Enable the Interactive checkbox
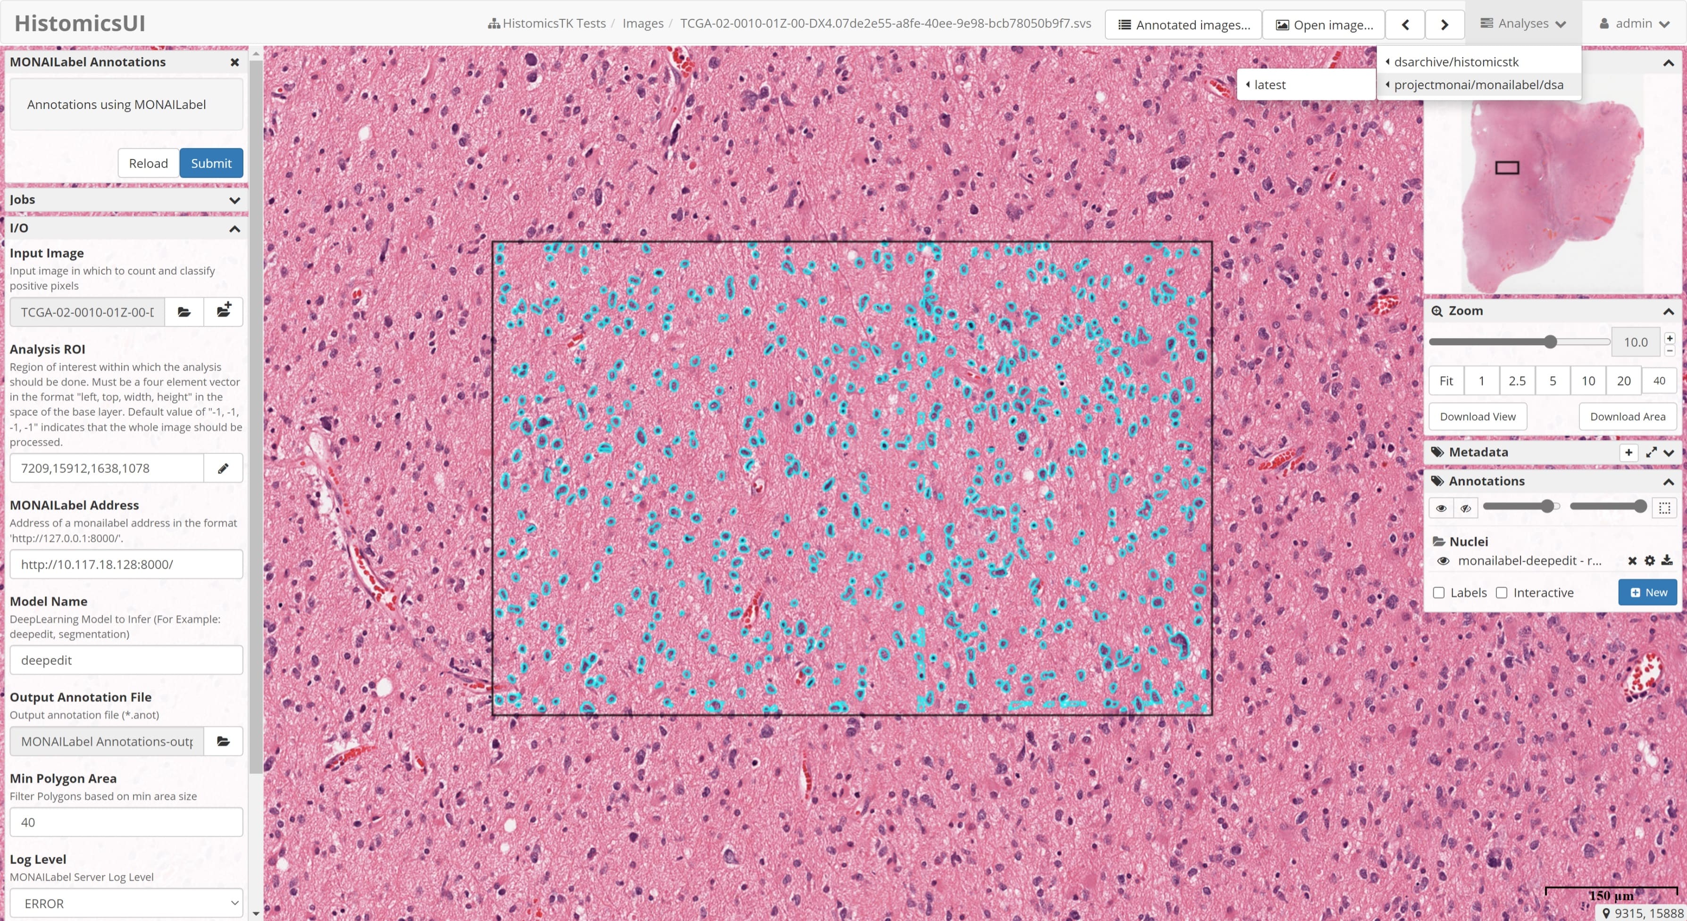The image size is (1687, 921). 1502,592
